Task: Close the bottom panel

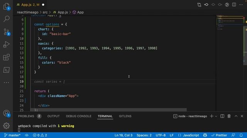Action: click(x=242, y=116)
